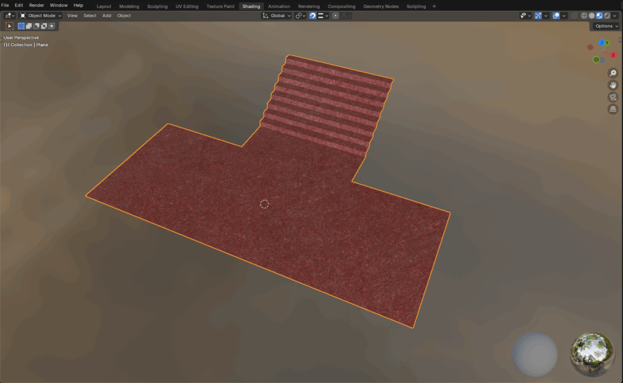Add a new workspace with plus icon
Screen dimensions: 623x383
pos(434,6)
